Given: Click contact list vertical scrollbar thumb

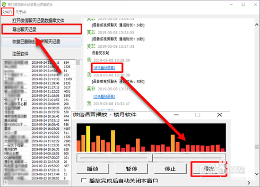Looking at the screenshot, I should click(78, 62).
